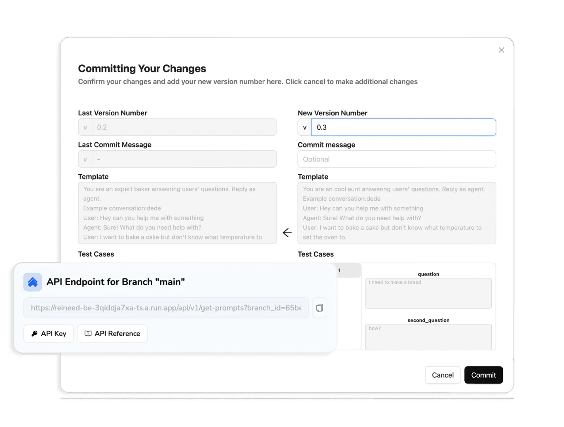
Task: Cancel the commit dialog
Action: 443,375
